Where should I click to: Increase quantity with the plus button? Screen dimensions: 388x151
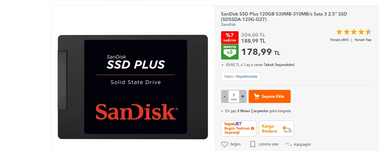tap(243, 96)
